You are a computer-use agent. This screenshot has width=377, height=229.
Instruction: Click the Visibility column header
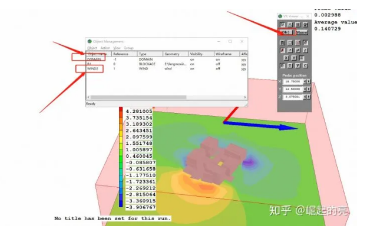201,54
